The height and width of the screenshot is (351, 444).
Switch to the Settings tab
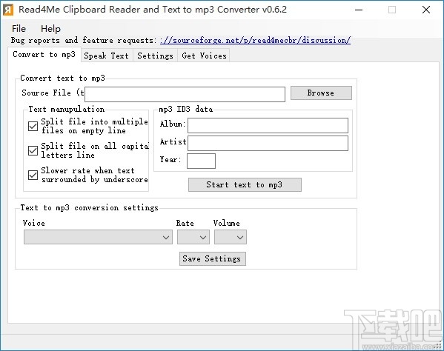coord(155,56)
